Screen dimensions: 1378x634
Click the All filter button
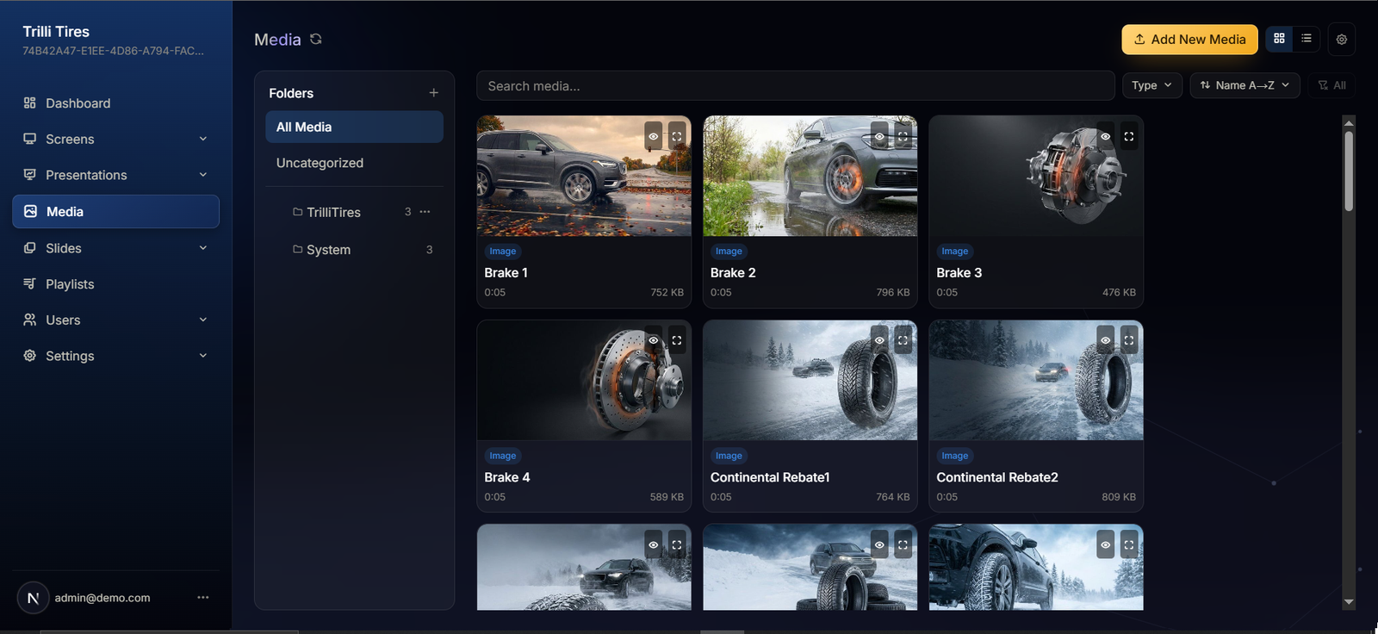1332,85
